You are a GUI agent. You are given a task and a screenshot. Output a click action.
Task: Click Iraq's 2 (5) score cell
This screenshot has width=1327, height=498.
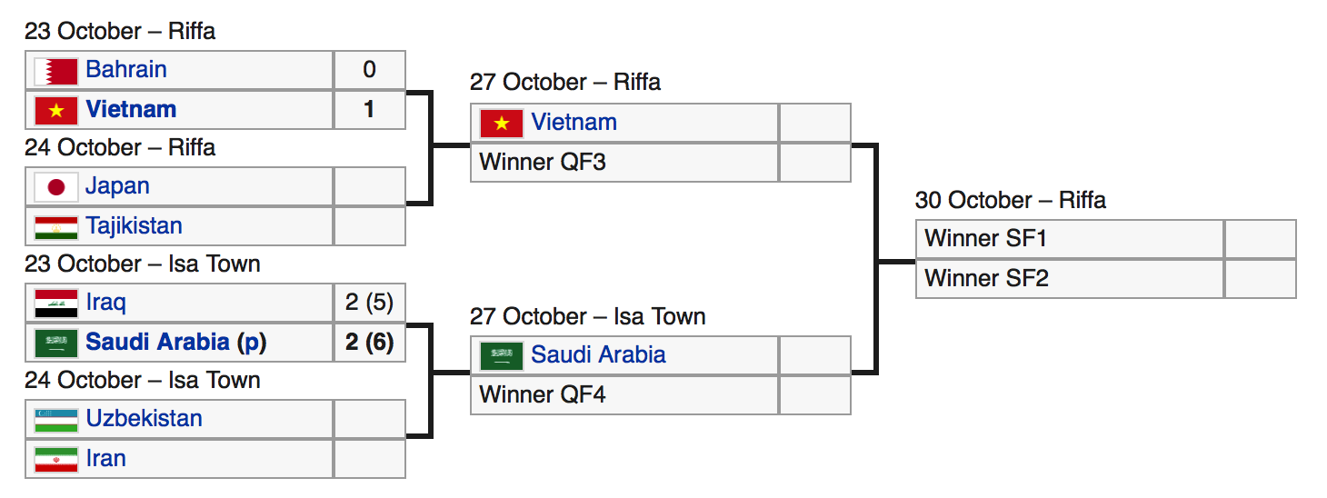tap(369, 303)
